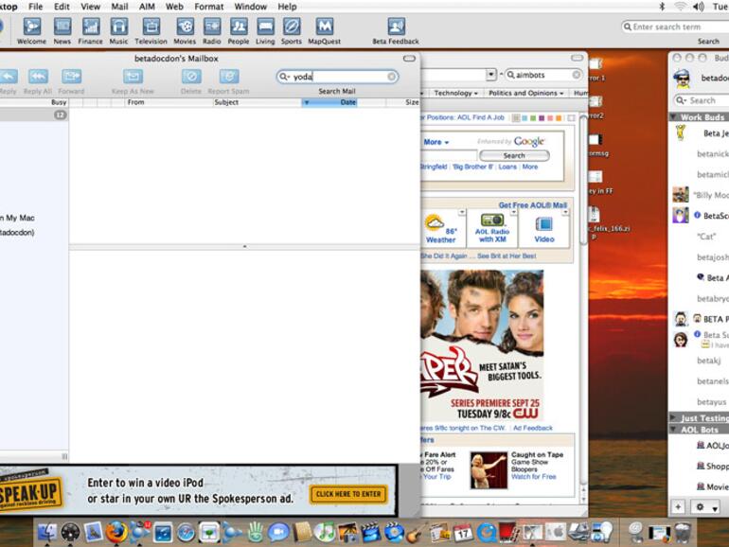This screenshot has width=729, height=547.
Task: Click the Reaper TV show ad image
Action: [x=482, y=345]
